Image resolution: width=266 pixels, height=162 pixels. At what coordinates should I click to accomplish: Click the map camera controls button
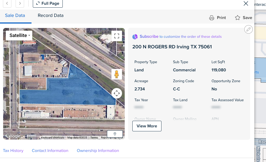click(117, 93)
